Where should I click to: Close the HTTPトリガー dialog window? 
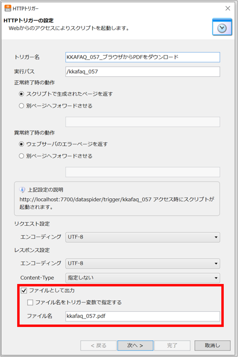[x=228, y=8]
